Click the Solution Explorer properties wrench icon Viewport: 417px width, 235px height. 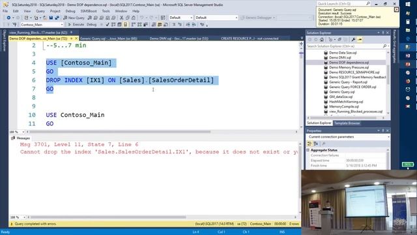click(x=353, y=39)
